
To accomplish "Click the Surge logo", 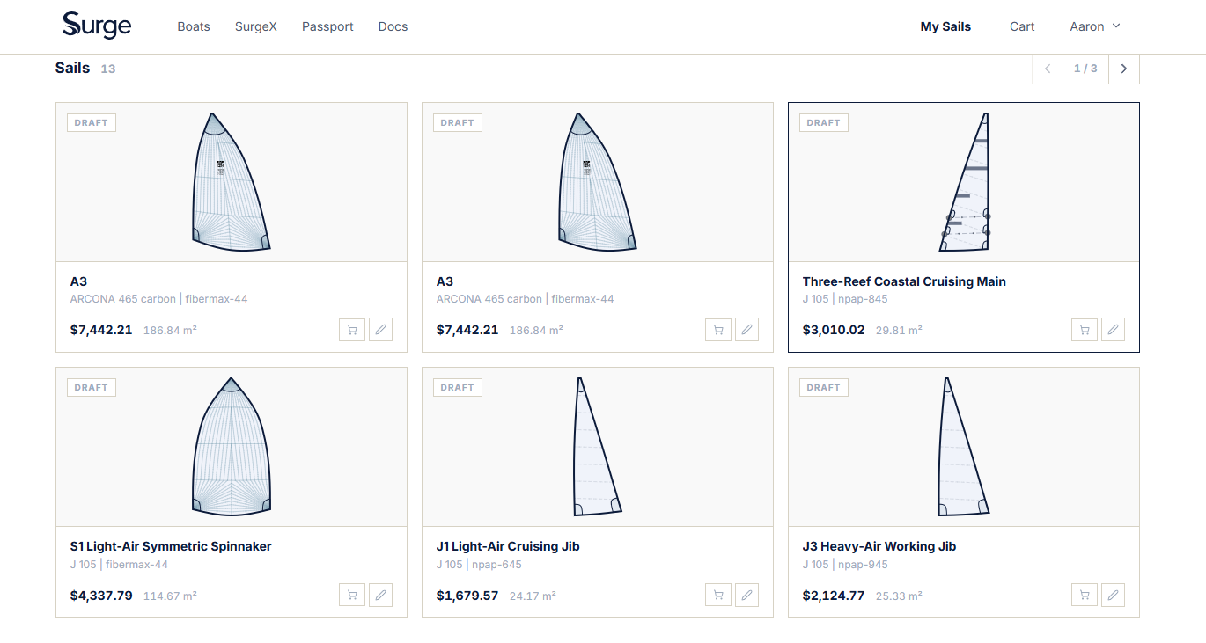I will (x=97, y=26).
